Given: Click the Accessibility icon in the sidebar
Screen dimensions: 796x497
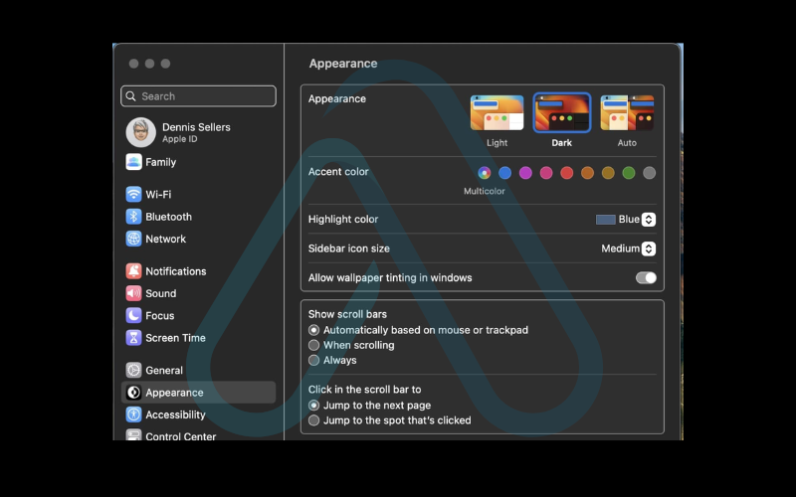Looking at the screenshot, I should 133,414.
